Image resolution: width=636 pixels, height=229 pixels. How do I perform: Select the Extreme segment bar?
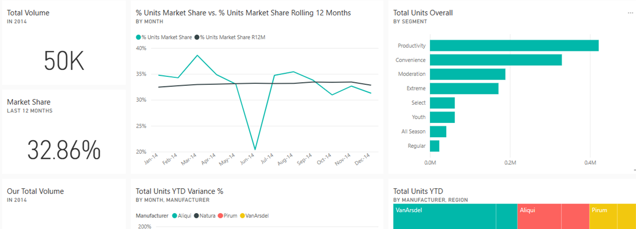tap(464, 89)
